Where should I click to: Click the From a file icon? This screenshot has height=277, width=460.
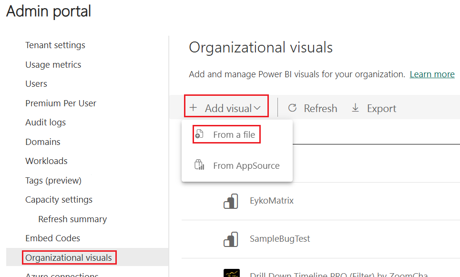click(200, 135)
